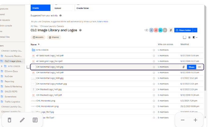
Task: Copy link for CH horizontal Logo_11x17.jpg row
Action: tap(183, 67)
